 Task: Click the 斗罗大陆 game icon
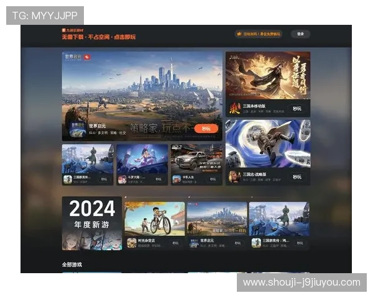pyautogui.click(x=122, y=179)
